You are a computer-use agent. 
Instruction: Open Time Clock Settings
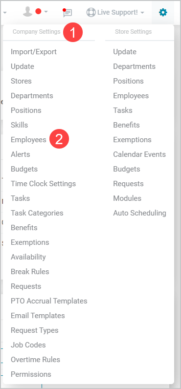[x=43, y=184]
